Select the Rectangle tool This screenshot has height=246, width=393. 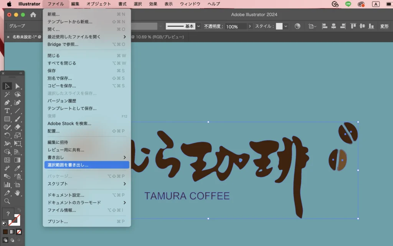[x=7, y=119]
